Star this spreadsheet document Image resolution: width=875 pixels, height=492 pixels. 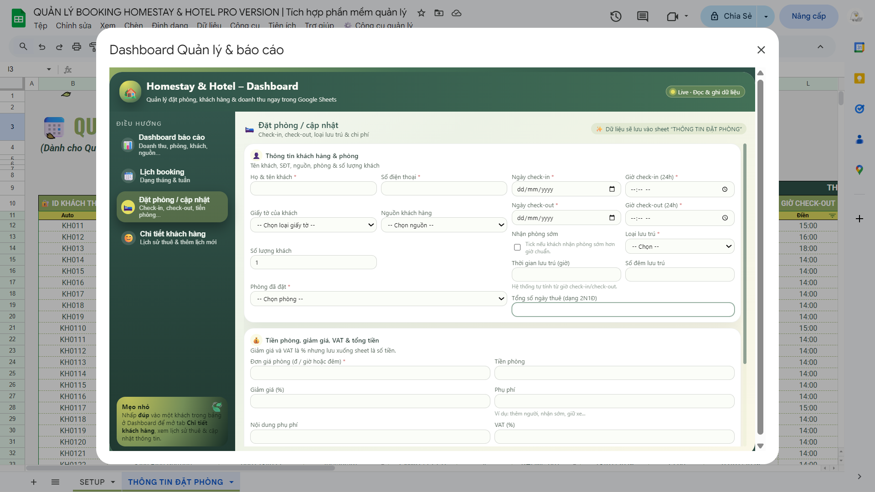pyautogui.click(x=421, y=13)
